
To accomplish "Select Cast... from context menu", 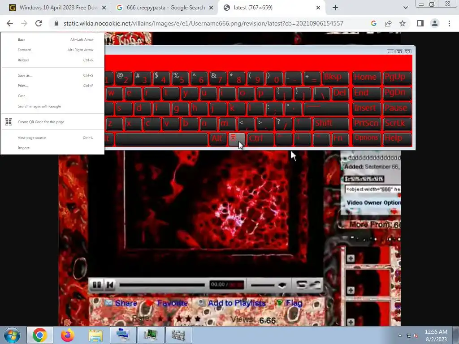I will [52, 96].
